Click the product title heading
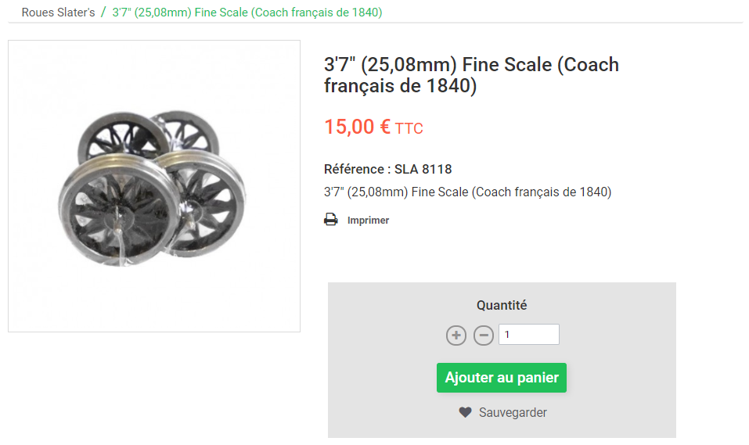Viewport: 749px width, 445px height. [471, 75]
